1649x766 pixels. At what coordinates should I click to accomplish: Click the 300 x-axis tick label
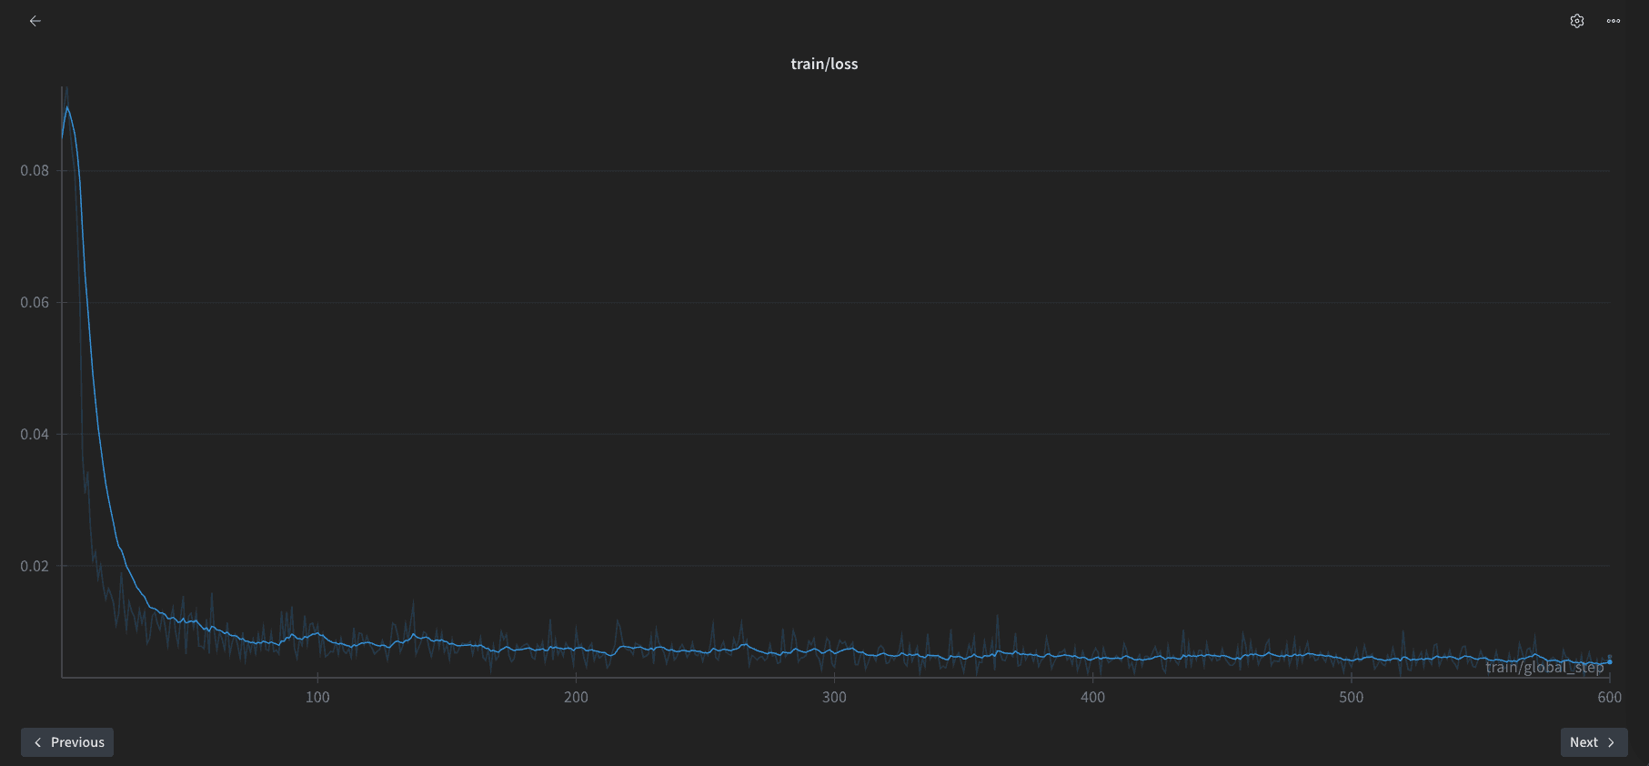tap(834, 697)
